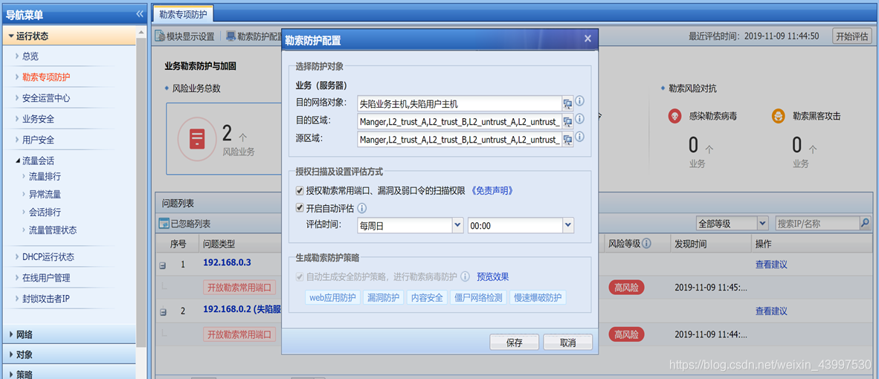Expand the 策略 navigation section

69,373
